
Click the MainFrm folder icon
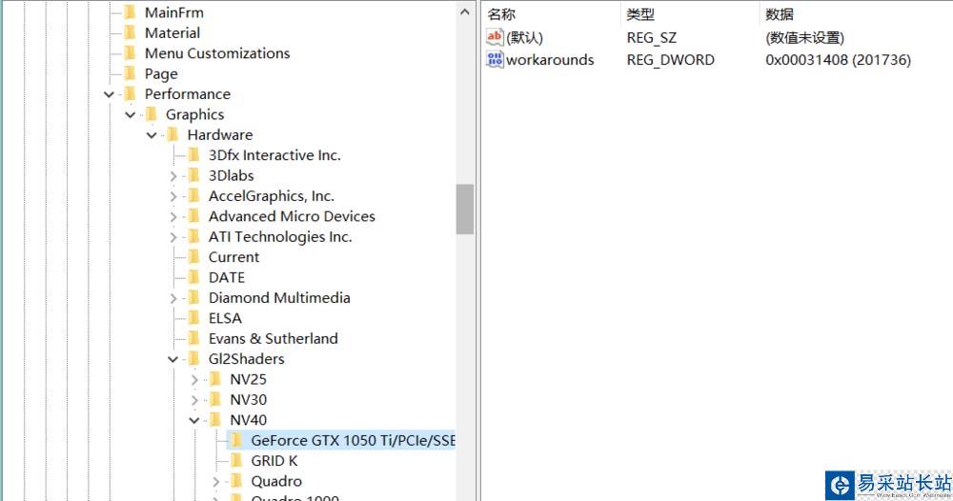coord(131,12)
